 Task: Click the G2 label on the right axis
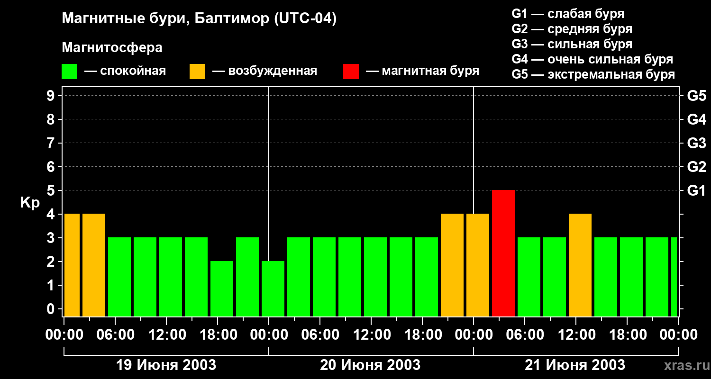pyautogui.click(x=696, y=167)
